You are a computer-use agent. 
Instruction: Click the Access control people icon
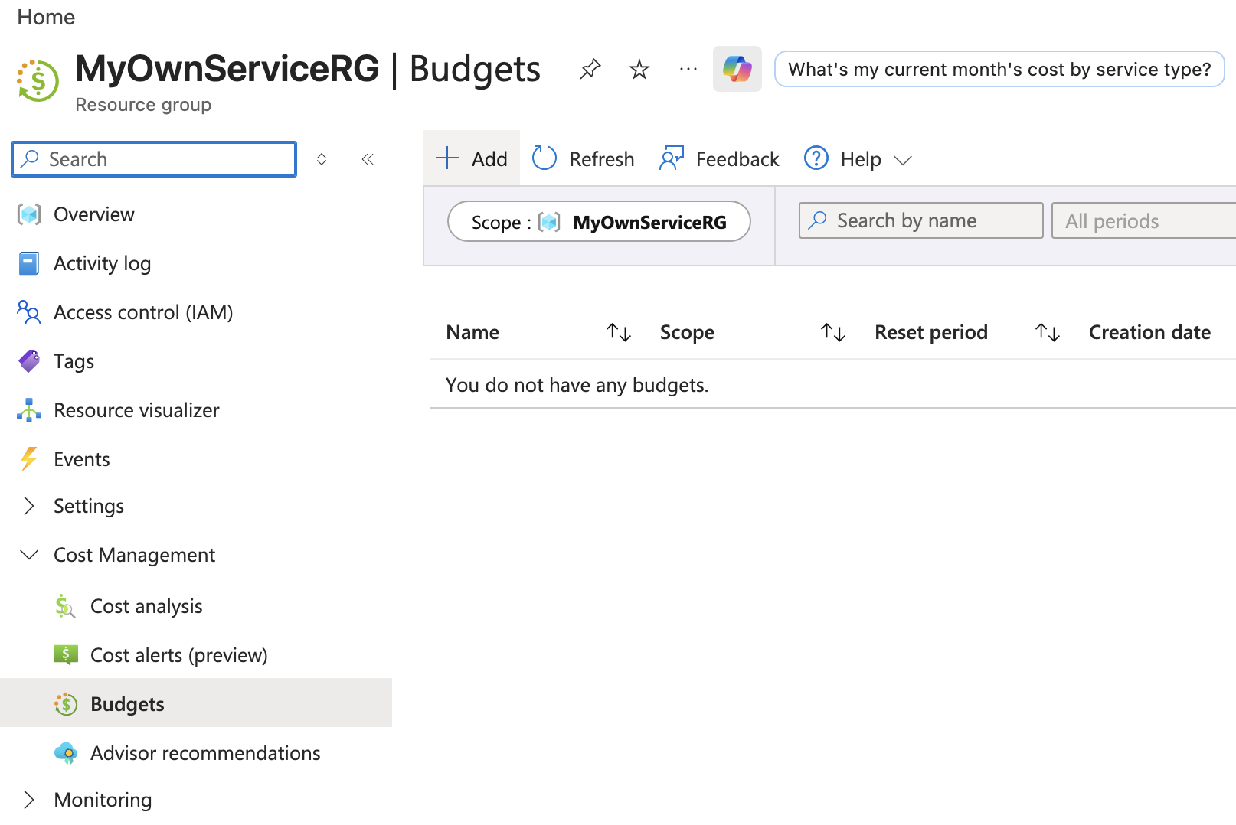(29, 312)
